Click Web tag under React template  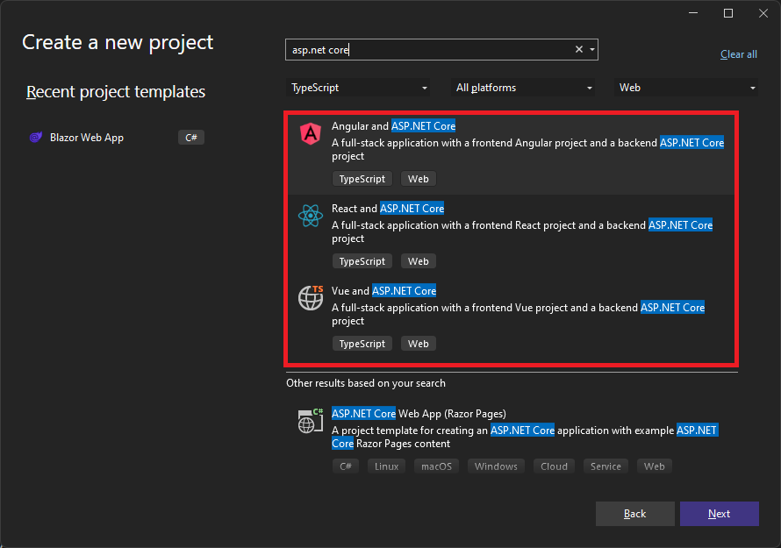[419, 261]
